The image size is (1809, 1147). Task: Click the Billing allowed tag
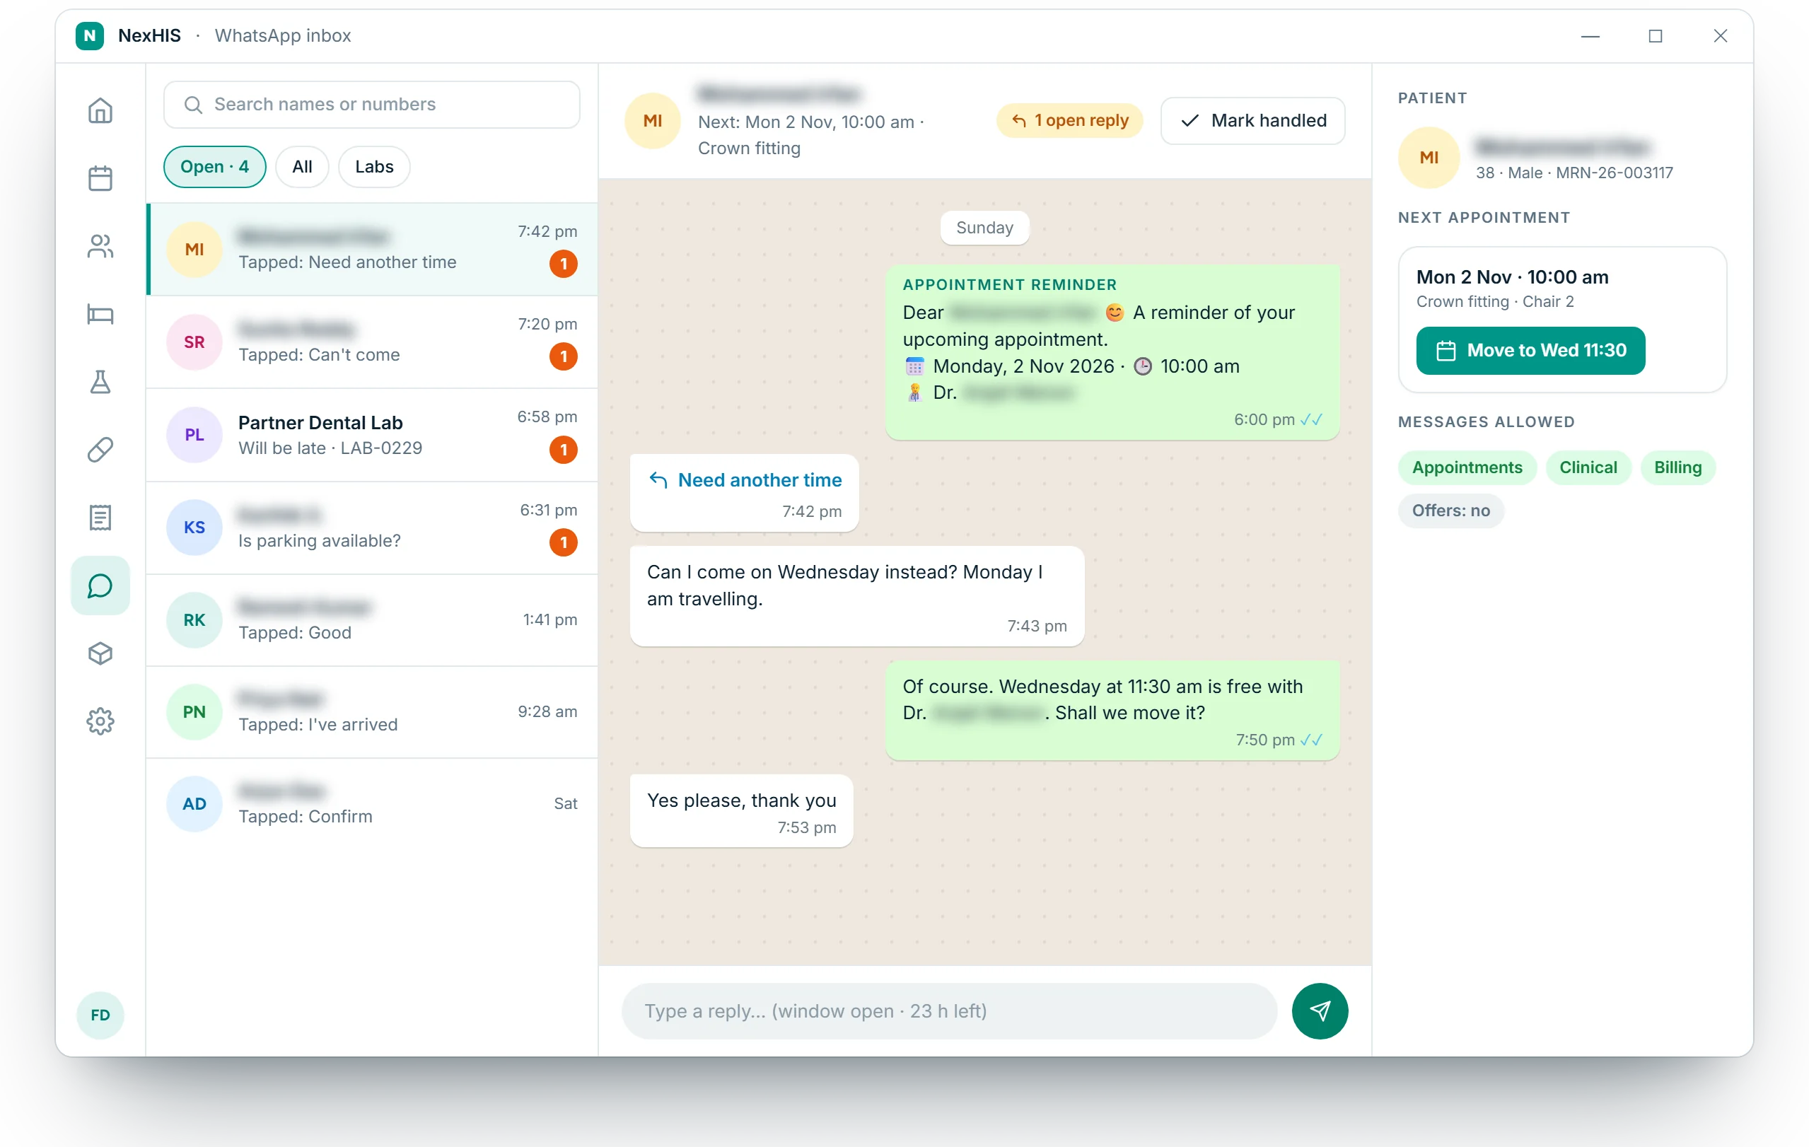1677,467
